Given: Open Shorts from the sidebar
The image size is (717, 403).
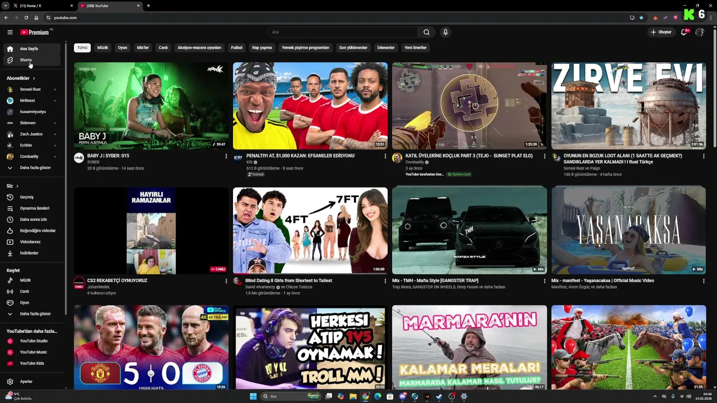Looking at the screenshot, I should coord(31,60).
